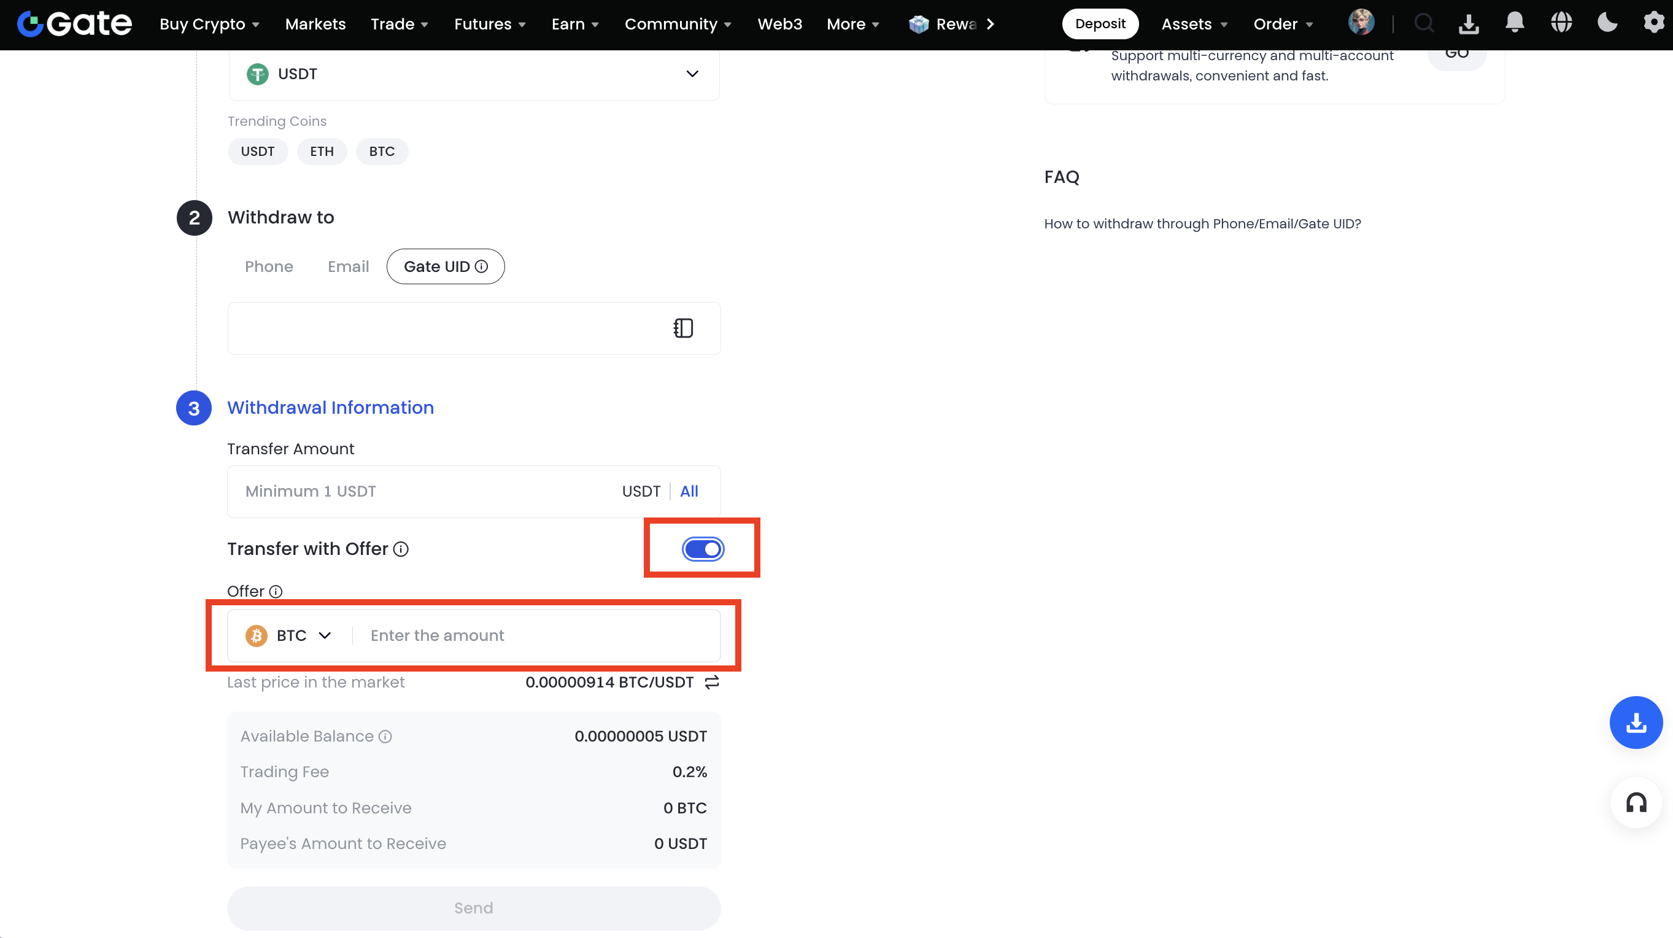Click the Deposit button
This screenshot has height=938, width=1673.
1100,24
